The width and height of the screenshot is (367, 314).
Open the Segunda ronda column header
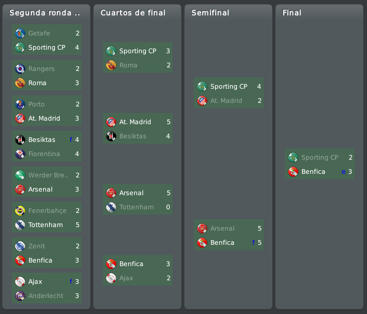pyautogui.click(x=45, y=12)
